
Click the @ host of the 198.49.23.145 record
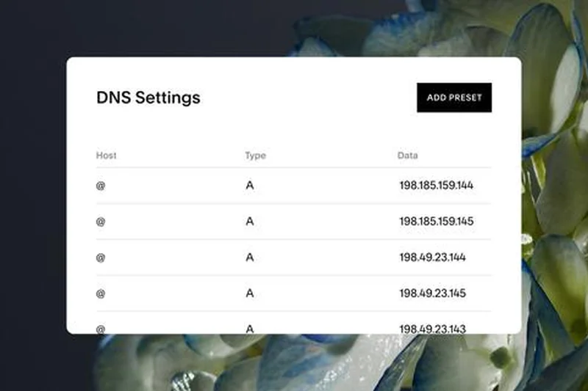[101, 293]
